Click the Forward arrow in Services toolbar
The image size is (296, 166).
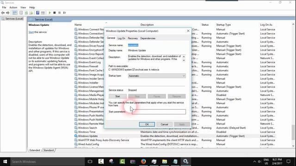pyautogui.click(x=7, y=12)
